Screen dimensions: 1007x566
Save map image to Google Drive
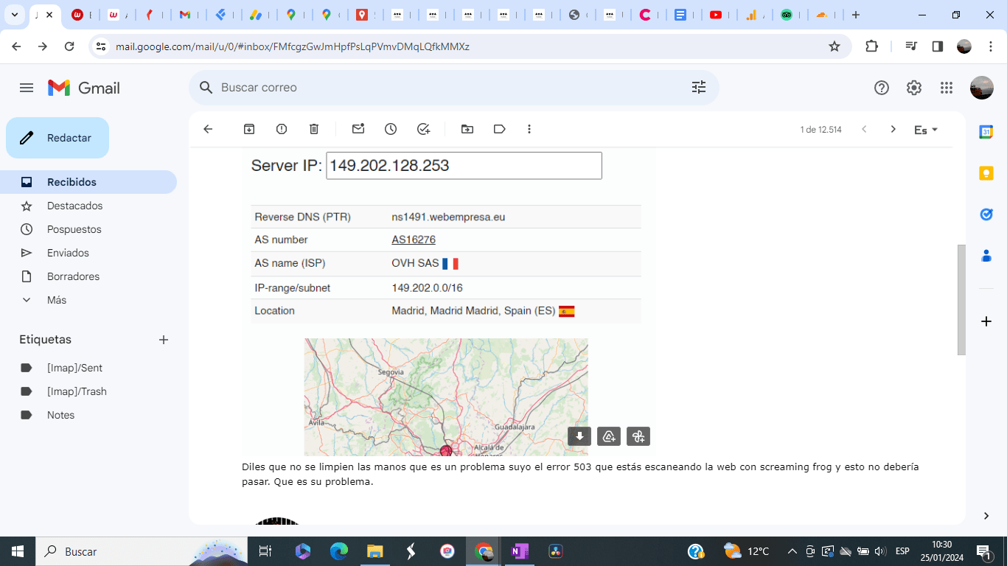[x=609, y=436]
